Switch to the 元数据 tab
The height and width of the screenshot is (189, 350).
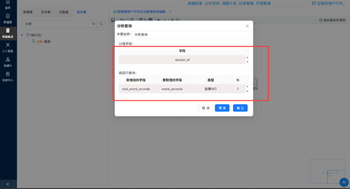(63, 12)
